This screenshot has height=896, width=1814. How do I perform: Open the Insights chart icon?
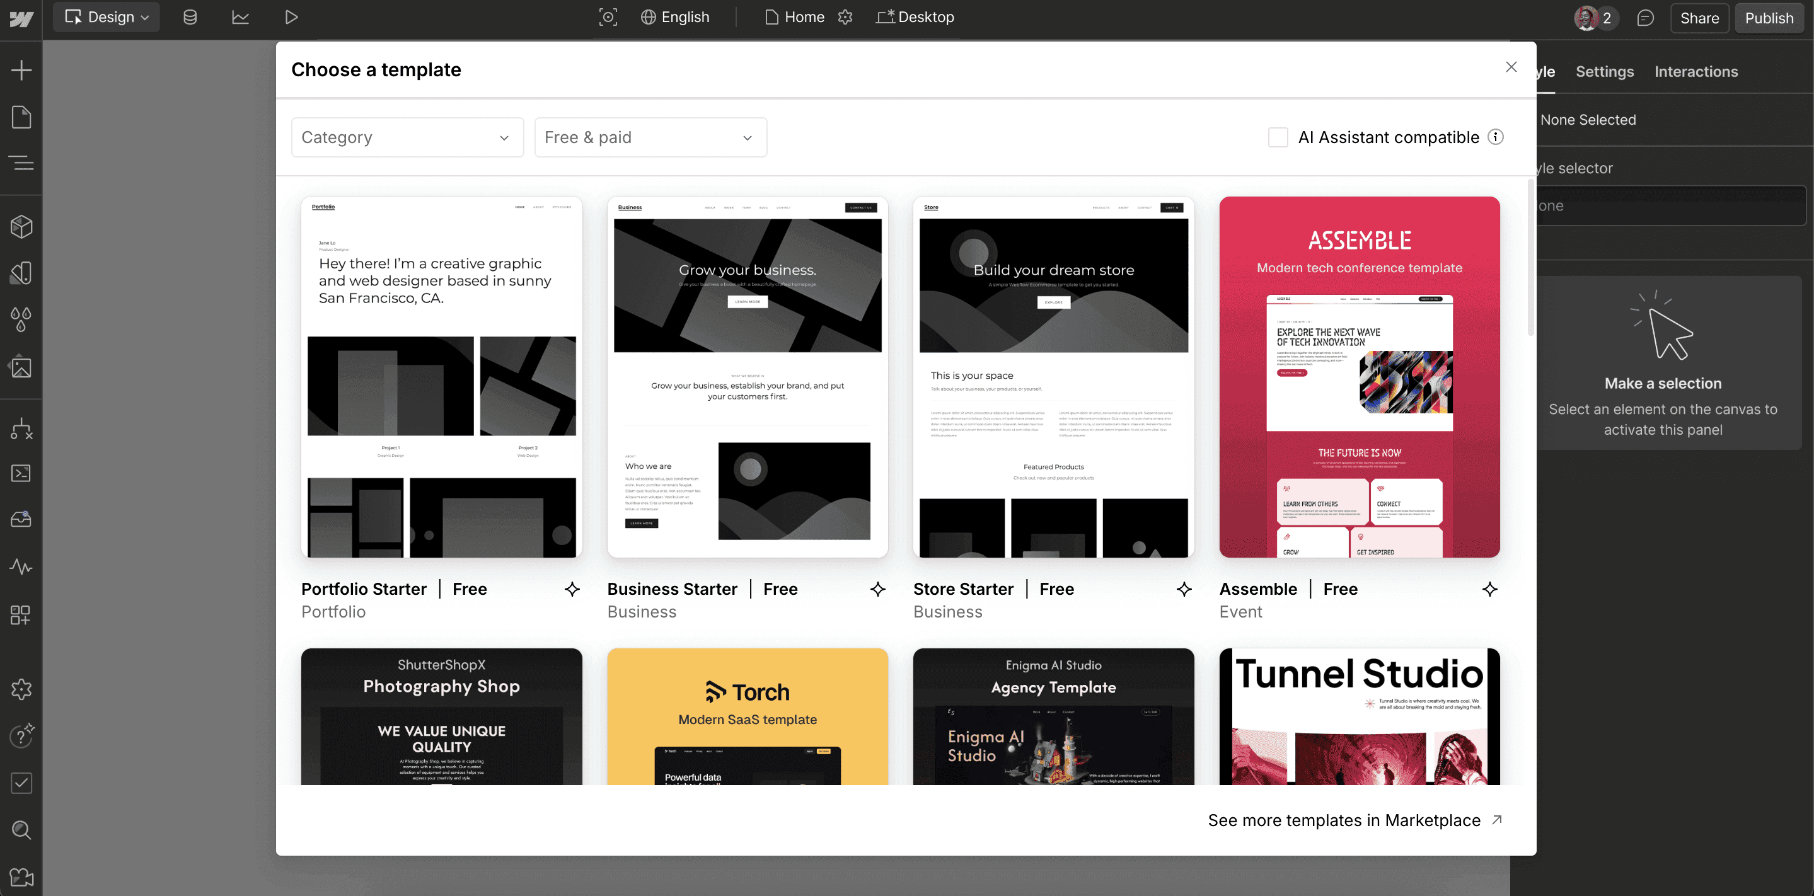click(240, 18)
